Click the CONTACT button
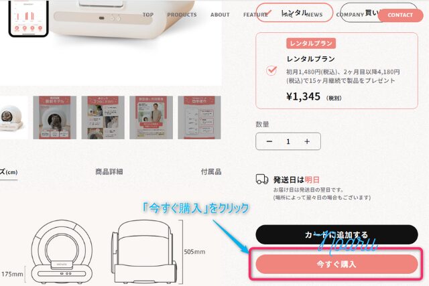Viewport: 429px width, 286px height. tap(400, 15)
